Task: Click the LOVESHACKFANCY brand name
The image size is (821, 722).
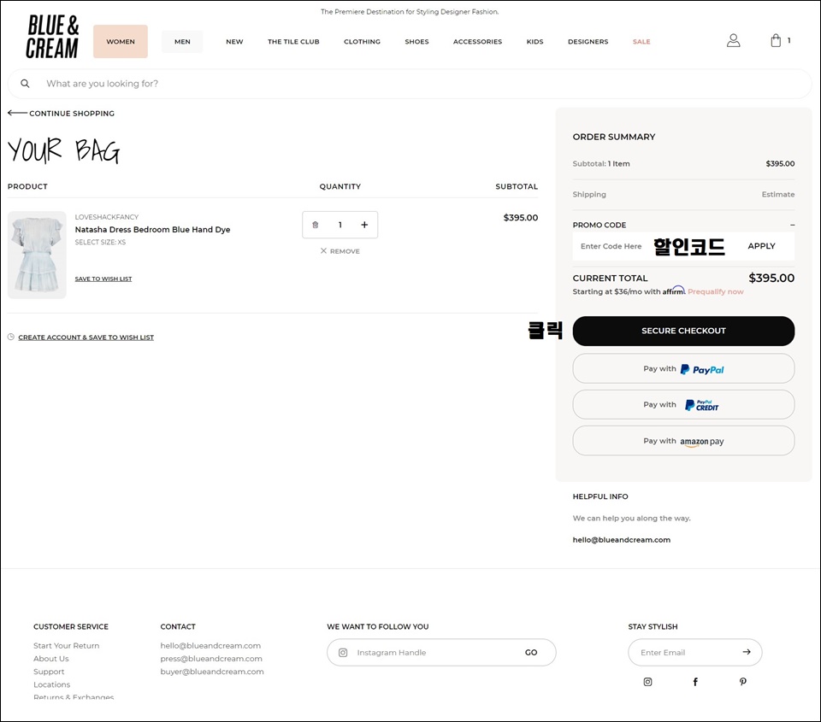Action: click(x=107, y=217)
